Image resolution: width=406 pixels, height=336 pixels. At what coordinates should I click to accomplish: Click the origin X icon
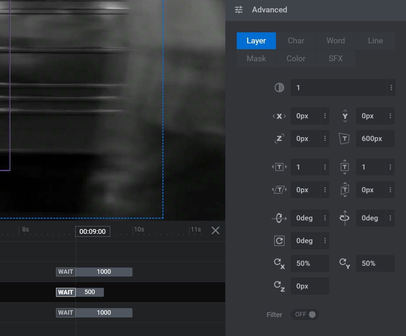pyautogui.click(x=279, y=263)
